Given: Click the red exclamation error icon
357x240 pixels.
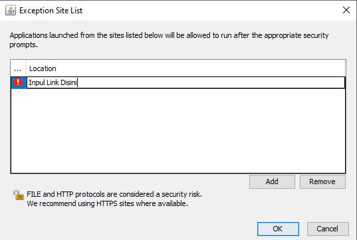Looking at the screenshot, I should 18,82.
